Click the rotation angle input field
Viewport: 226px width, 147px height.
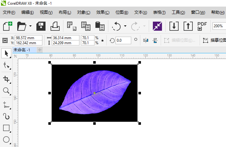(123, 40)
